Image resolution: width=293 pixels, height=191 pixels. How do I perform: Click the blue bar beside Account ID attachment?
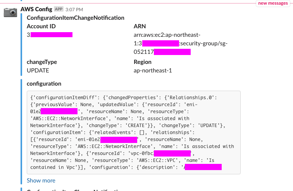click(x=21, y=44)
